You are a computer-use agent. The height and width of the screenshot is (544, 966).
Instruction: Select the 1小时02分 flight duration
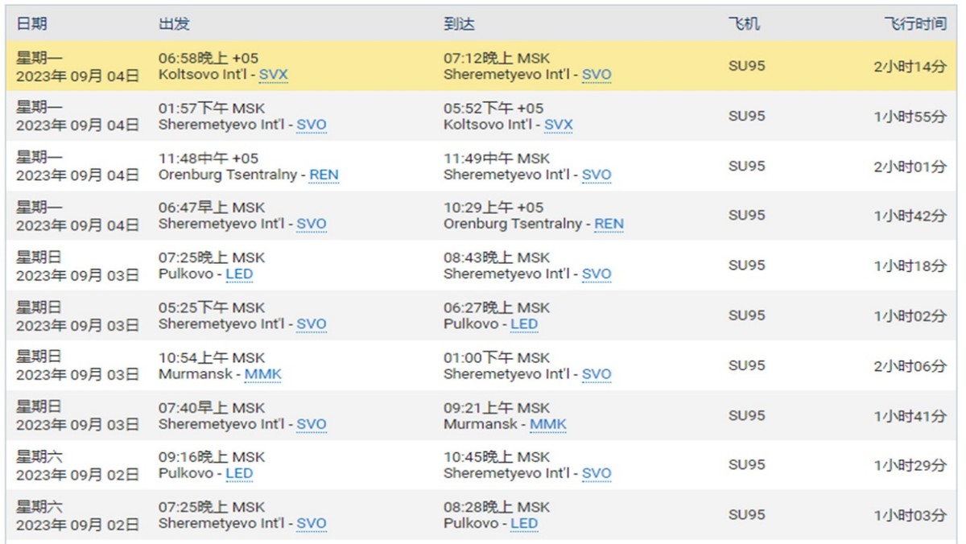tap(910, 316)
